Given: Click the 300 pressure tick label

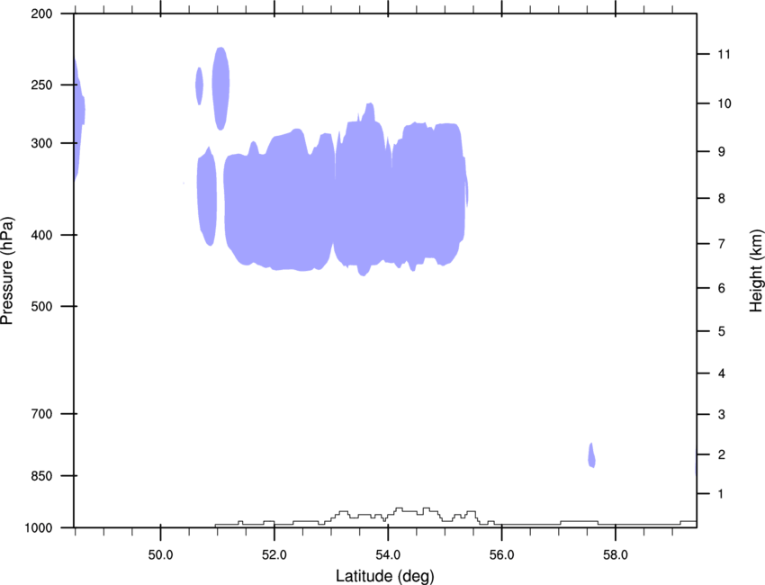Looking at the screenshot, I should (x=41, y=143).
